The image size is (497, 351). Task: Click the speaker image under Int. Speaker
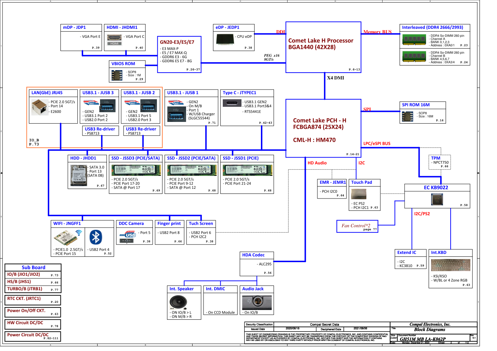(x=178, y=302)
